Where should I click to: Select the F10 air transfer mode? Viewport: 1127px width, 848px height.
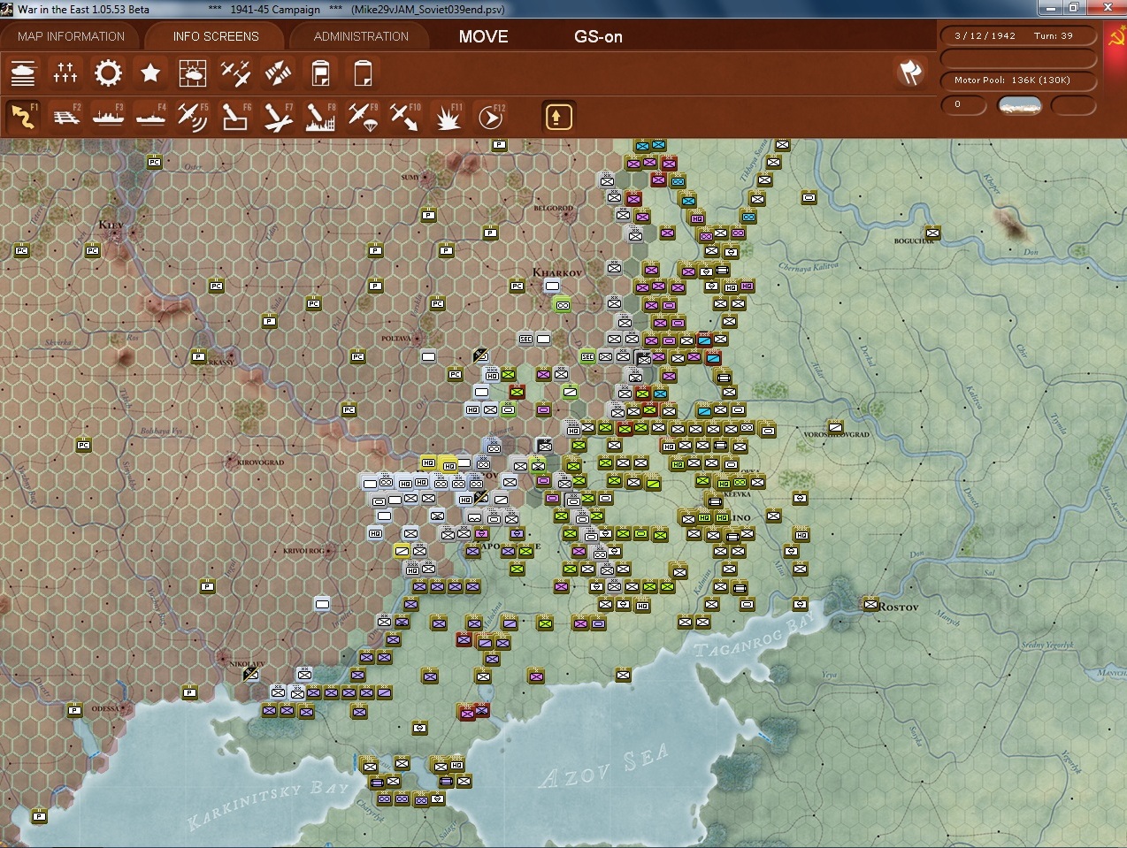[405, 117]
